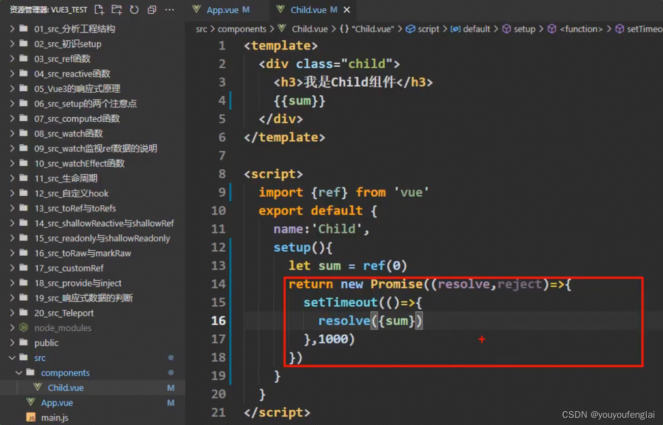This screenshot has height=425, width=663.
Task: Click "import {ref} from 'vue'" line
Action: (344, 192)
